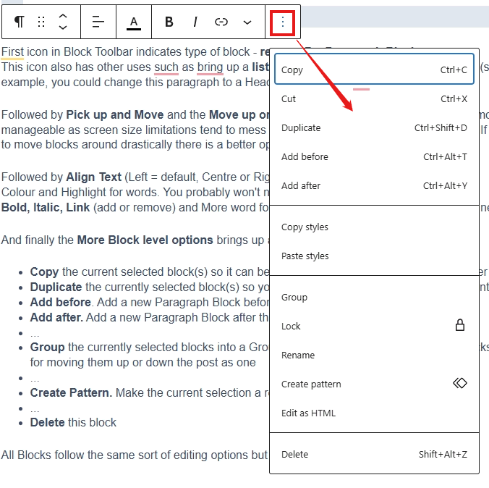Image resolution: width=489 pixels, height=488 pixels.
Task: Click the underlined word 'First' in paragraph
Action: 12,52
